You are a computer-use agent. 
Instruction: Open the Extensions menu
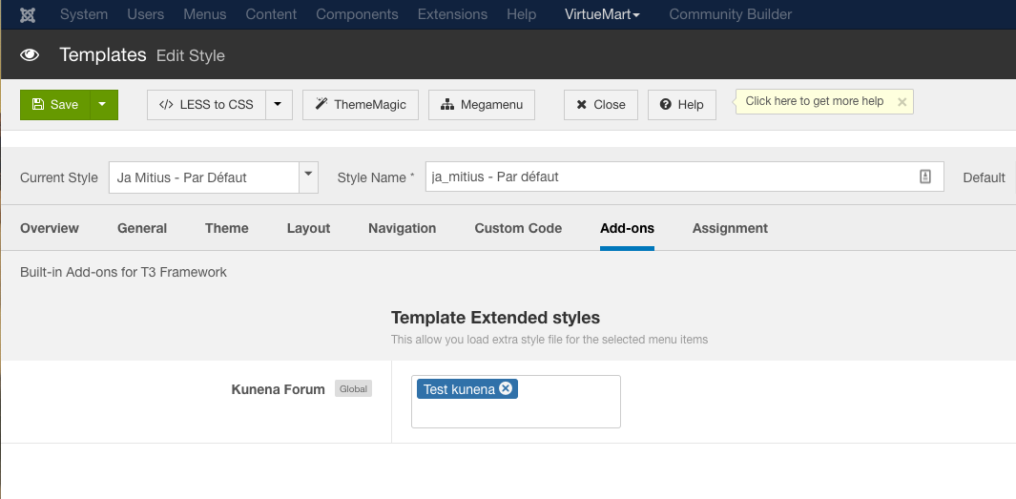(x=454, y=14)
